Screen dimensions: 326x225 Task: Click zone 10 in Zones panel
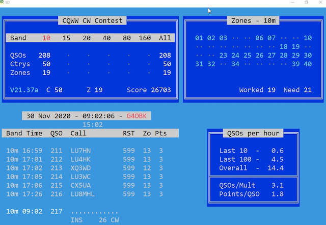[x=308, y=38]
